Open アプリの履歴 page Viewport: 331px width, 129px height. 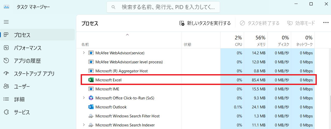tap(37, 61)
